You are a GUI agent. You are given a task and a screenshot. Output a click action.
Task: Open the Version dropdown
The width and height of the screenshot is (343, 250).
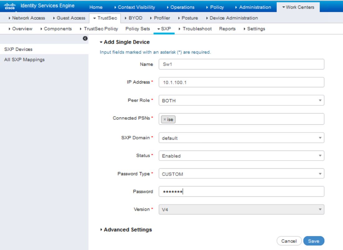241,209
